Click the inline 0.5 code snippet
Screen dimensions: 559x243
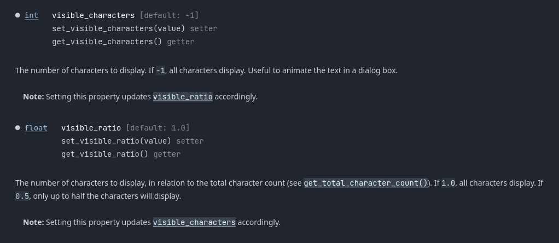click(x=22, y=197)
